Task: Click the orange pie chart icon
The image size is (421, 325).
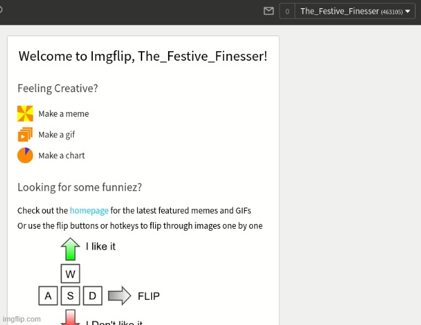Action: [25, 156]
